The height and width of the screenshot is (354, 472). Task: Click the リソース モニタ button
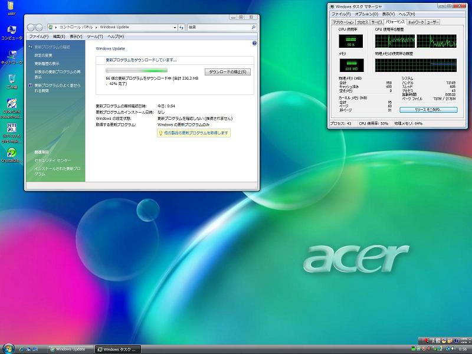428,110
